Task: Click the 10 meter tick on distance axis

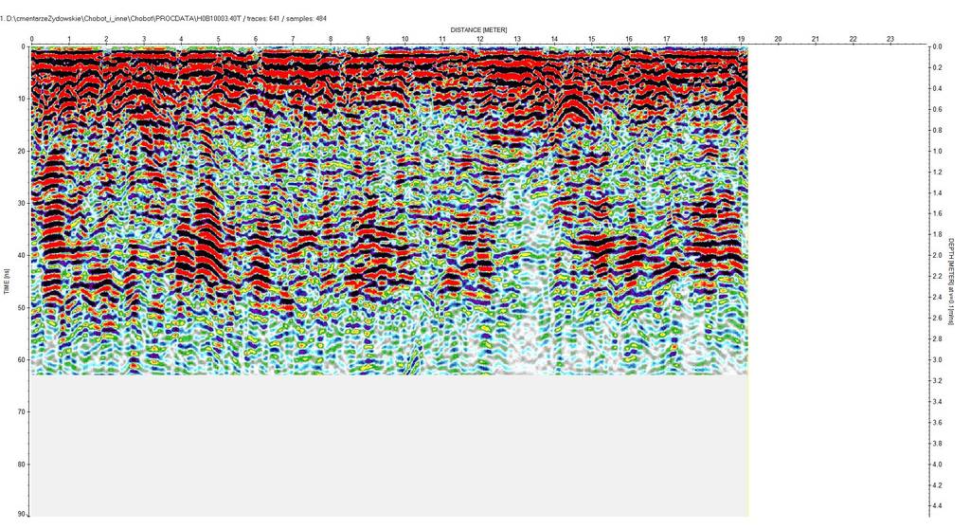Action: click(x=404, y=40)
